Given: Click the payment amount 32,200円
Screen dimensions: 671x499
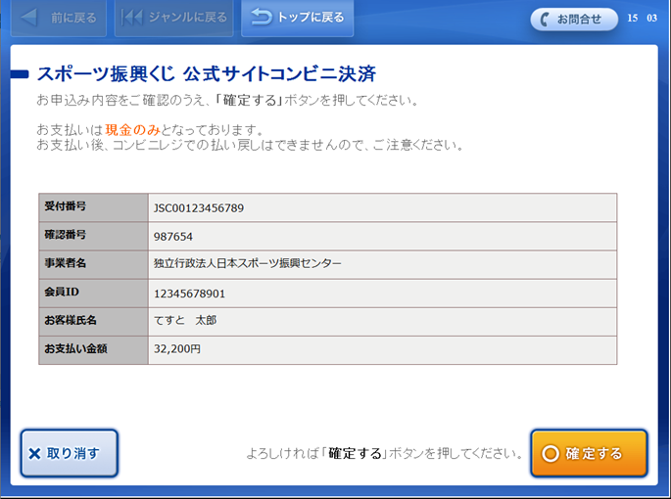Looking at the screenshot, I should point(177,349).
